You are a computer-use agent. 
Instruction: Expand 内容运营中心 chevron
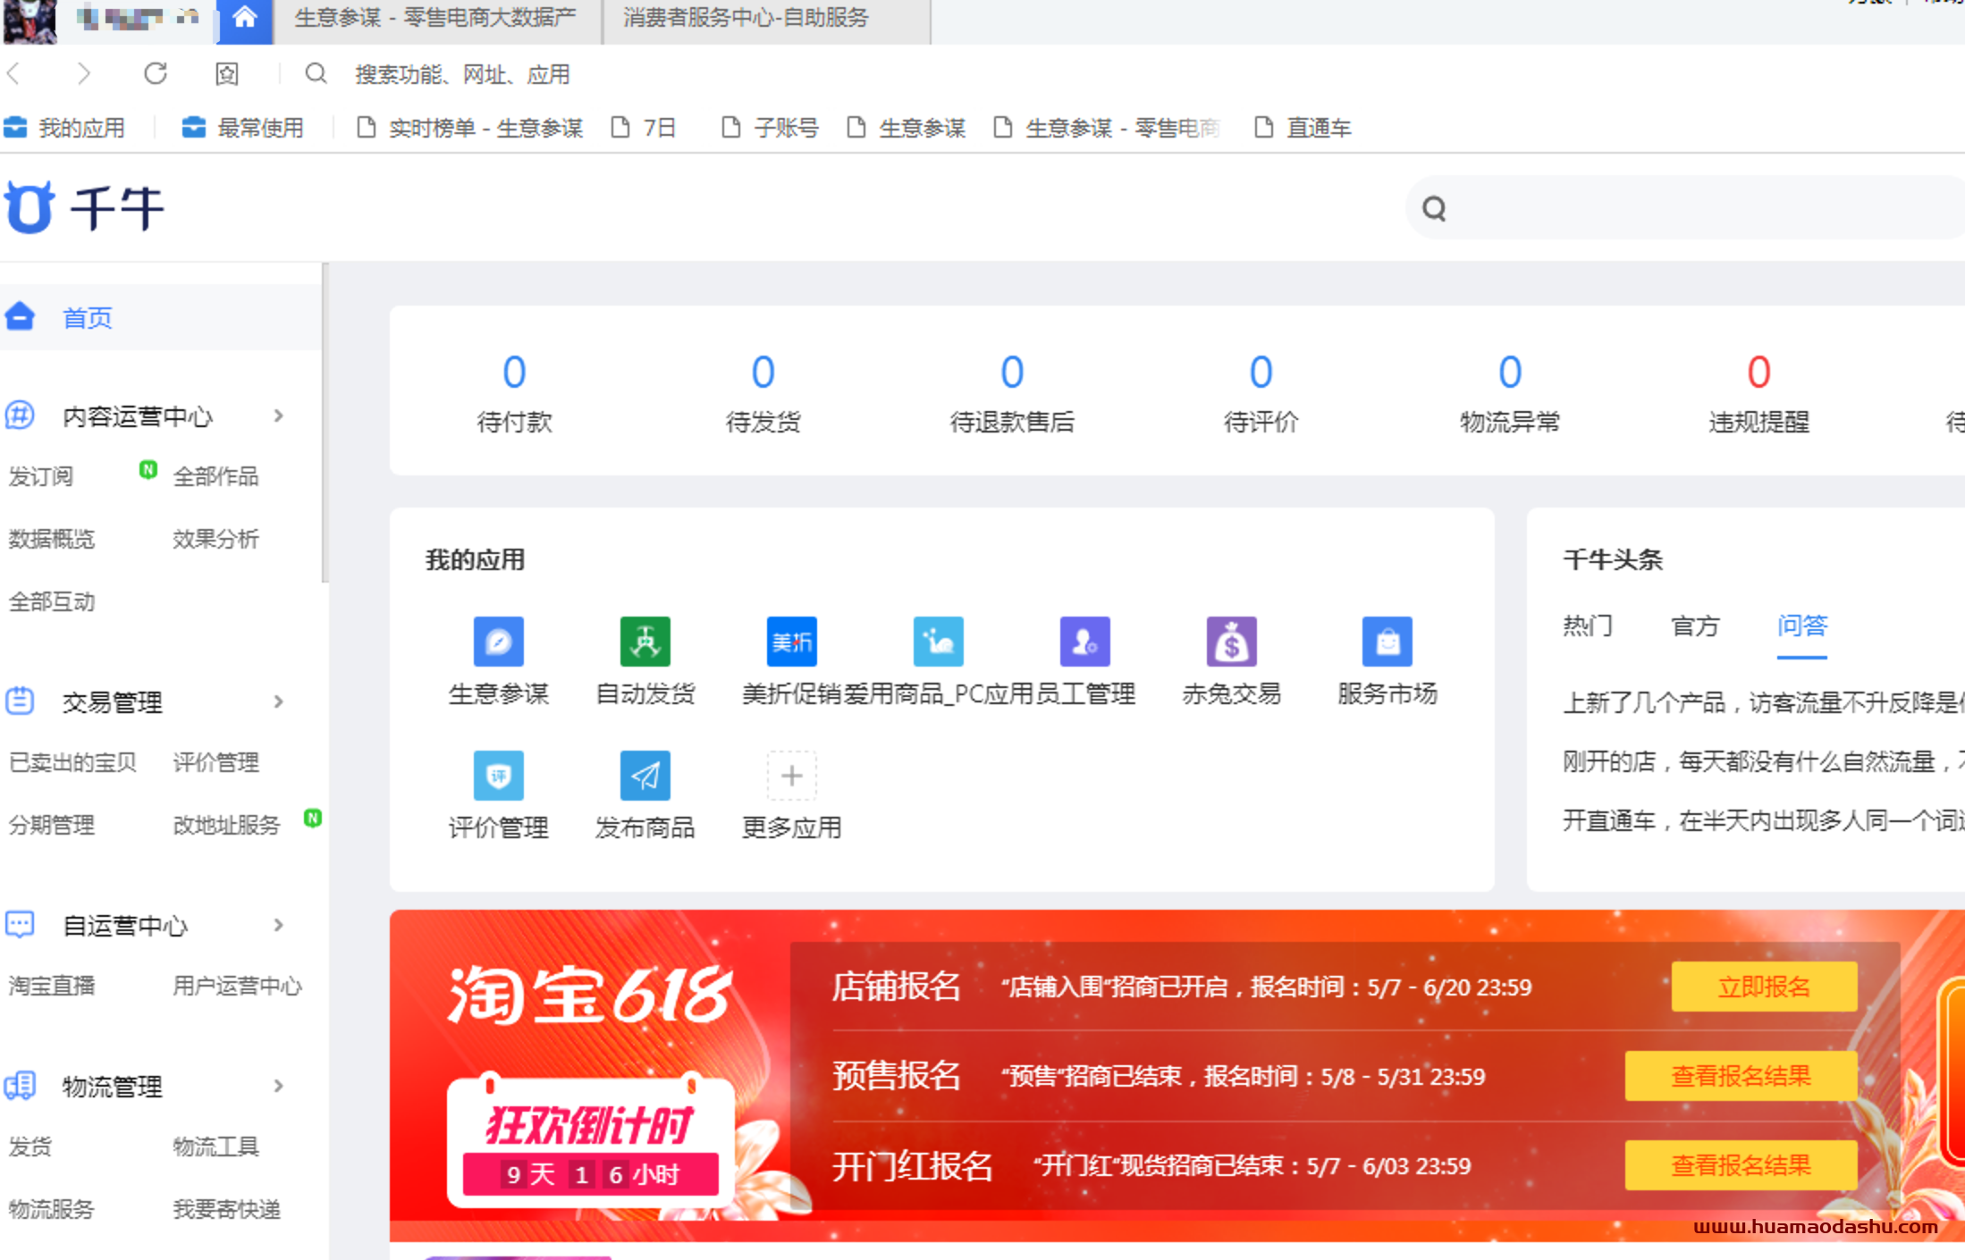(x=279, y=416)
